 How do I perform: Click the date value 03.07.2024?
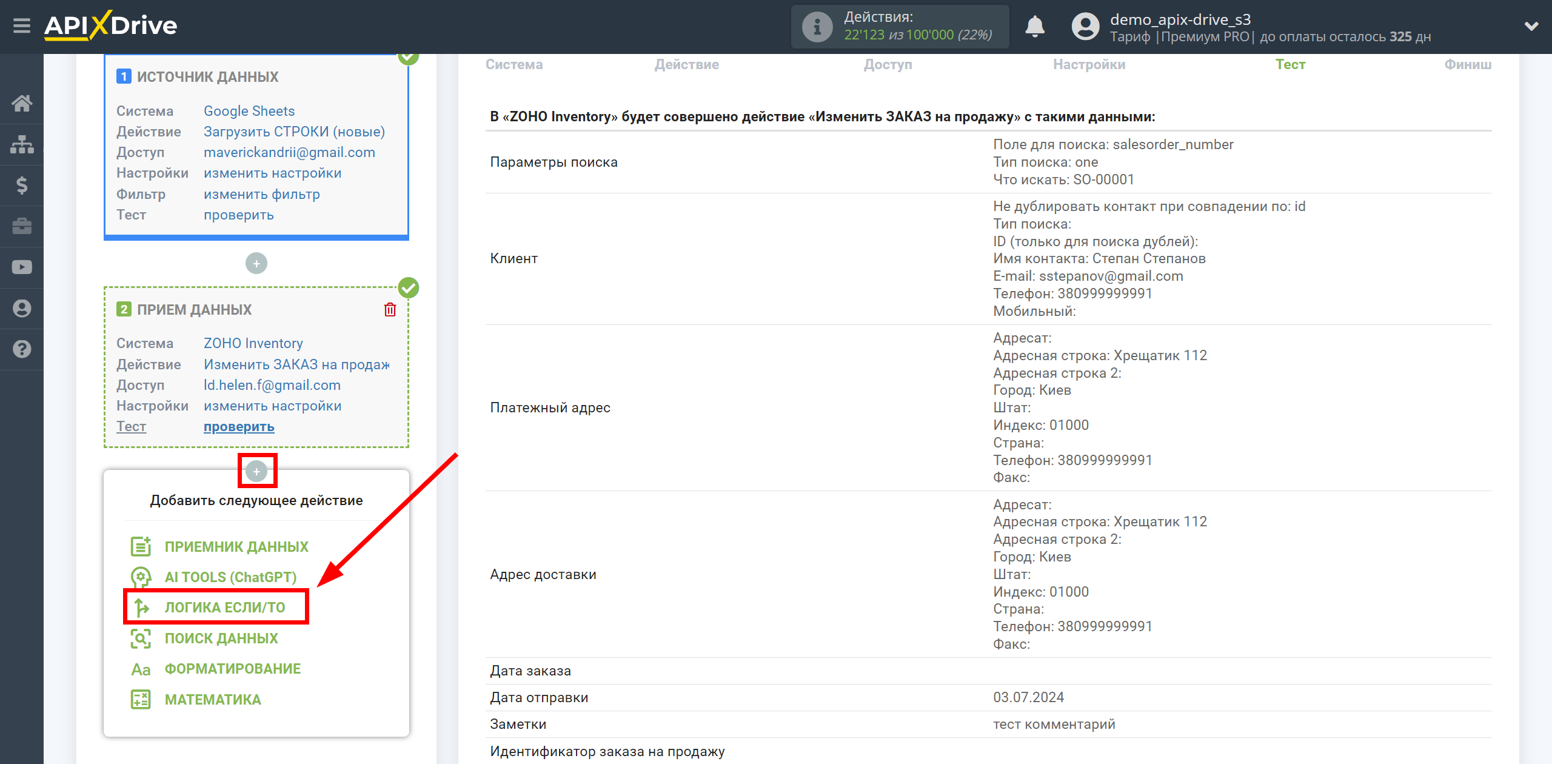(x=1028, y=697)
